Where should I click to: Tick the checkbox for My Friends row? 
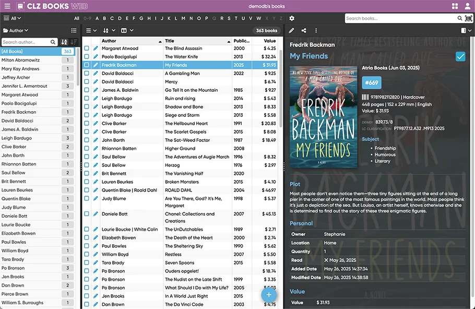87,65
